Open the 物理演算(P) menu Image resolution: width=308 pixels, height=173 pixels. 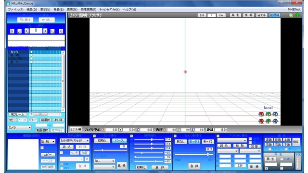click(89, 10)
